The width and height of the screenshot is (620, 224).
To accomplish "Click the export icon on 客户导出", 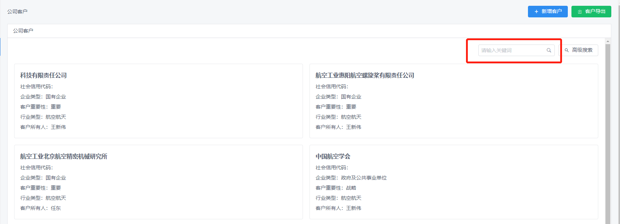I will (580, 12).
